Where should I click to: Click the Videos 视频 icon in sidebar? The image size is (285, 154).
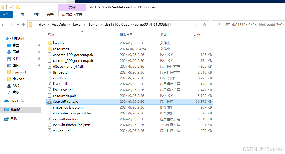pos(9,85)
